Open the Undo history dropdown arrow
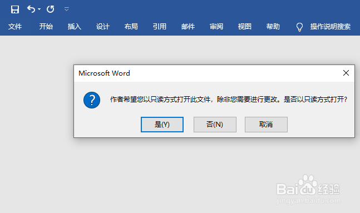 pyautogui.click(x=40, y=9)
